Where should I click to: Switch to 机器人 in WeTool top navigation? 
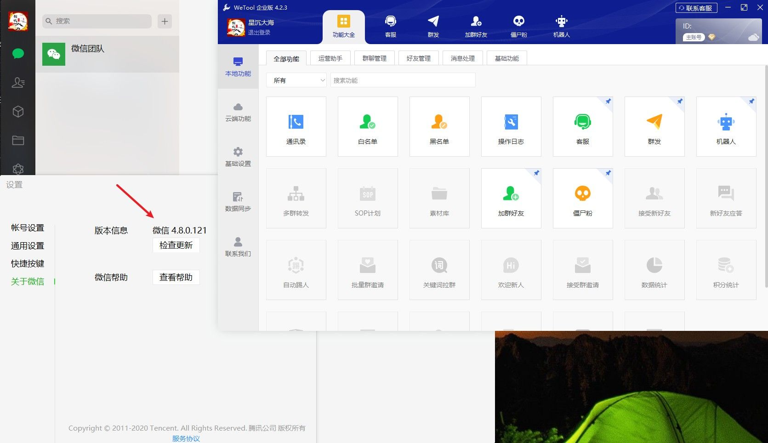[562, 27]
